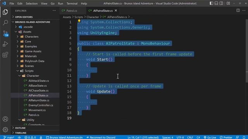Open the Search view in activity bar

pos(5,23)
